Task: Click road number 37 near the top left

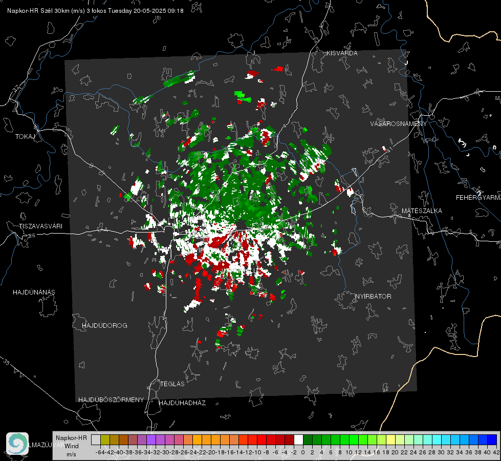Action: [16, 88]
